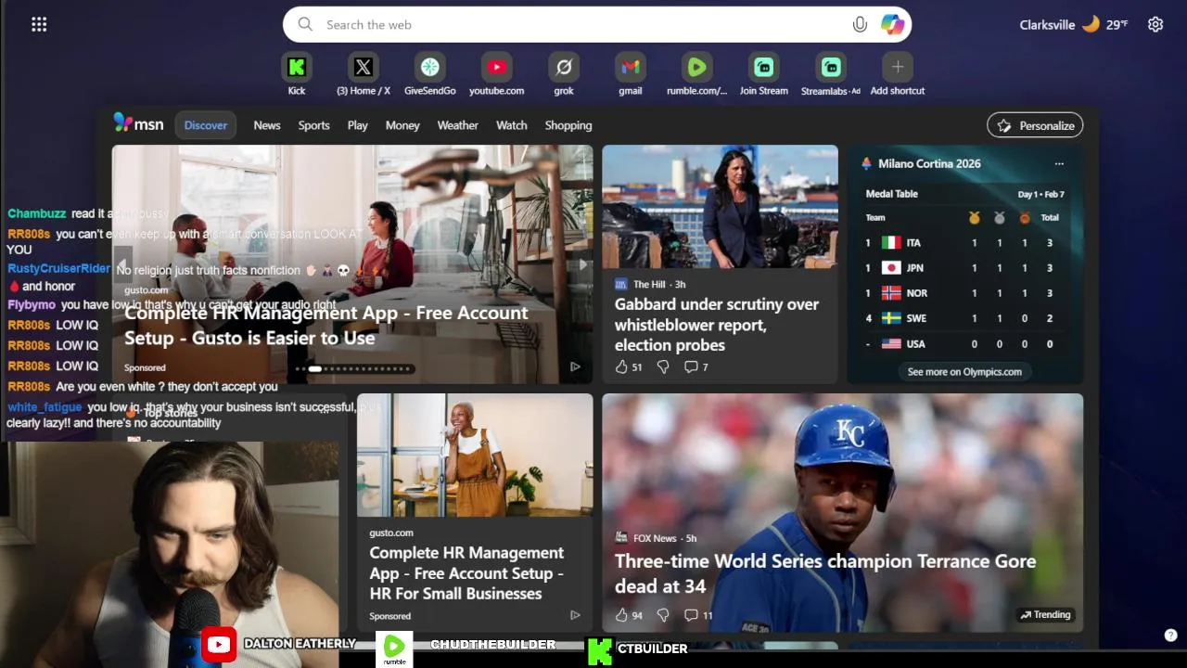This screenshot has height=668, width=1187.
Task: Open the Kick shortcut
Action: click(297, 75)
